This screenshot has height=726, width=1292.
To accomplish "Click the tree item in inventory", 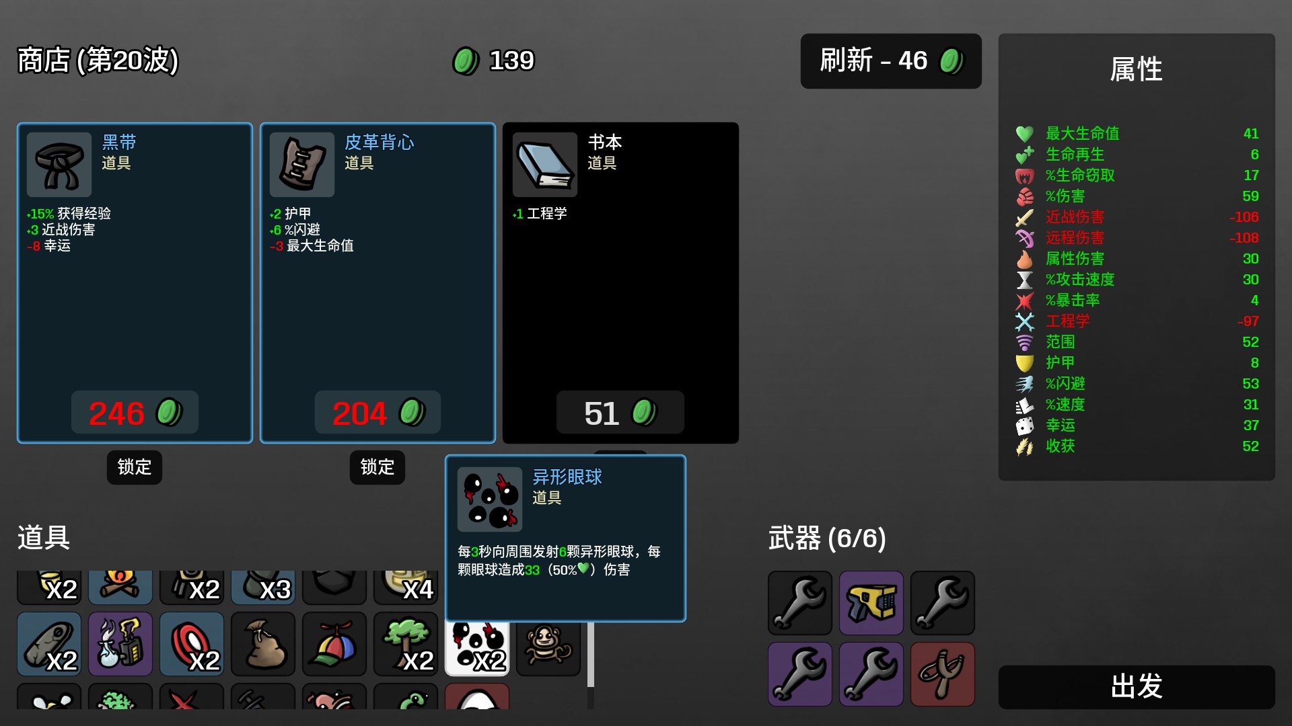I will tap(406, 644).
